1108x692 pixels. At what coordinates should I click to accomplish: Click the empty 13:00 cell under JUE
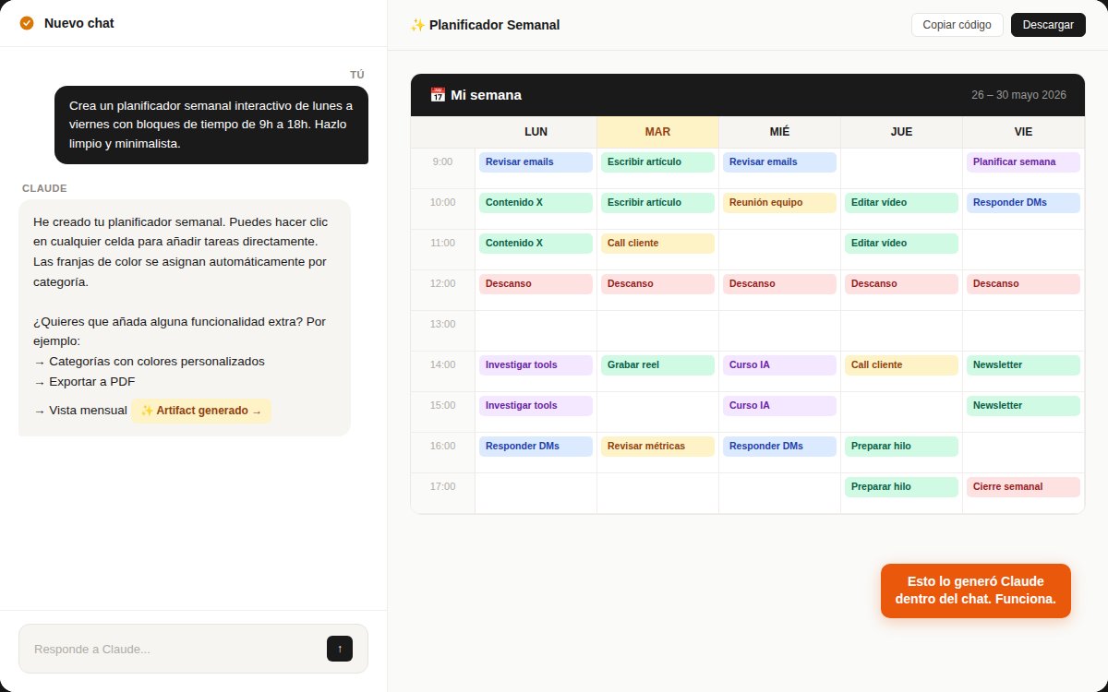click(x=901, y=330)
